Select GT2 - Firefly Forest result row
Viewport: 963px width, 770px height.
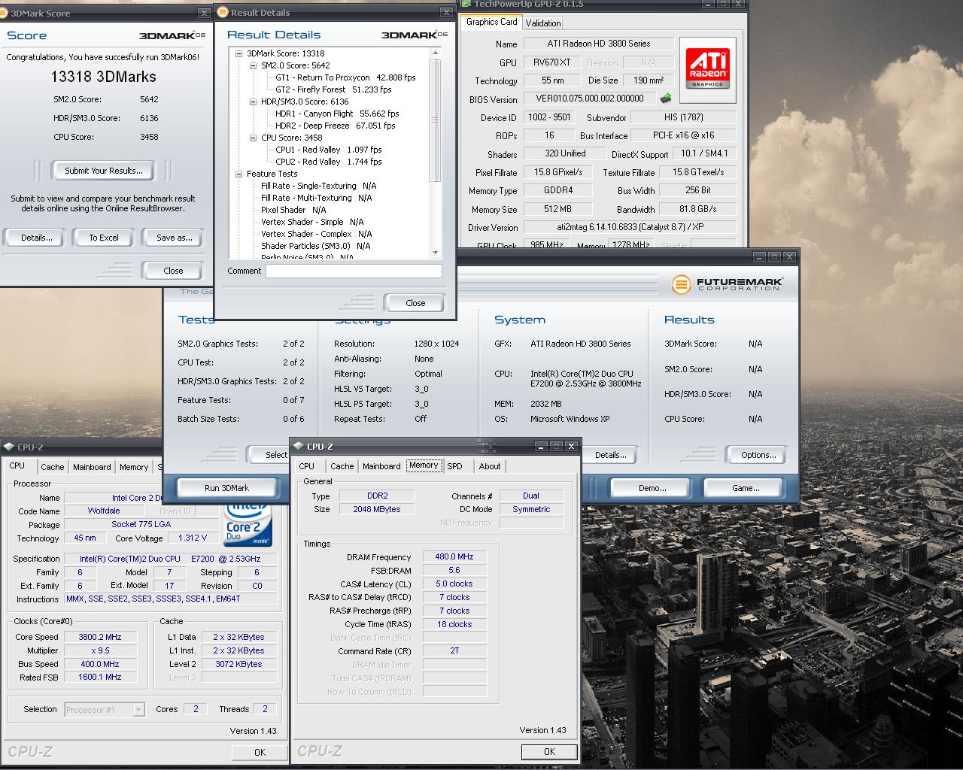pos(333,89)
